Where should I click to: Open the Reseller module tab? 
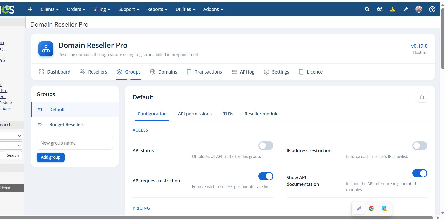tap(262, 114)
